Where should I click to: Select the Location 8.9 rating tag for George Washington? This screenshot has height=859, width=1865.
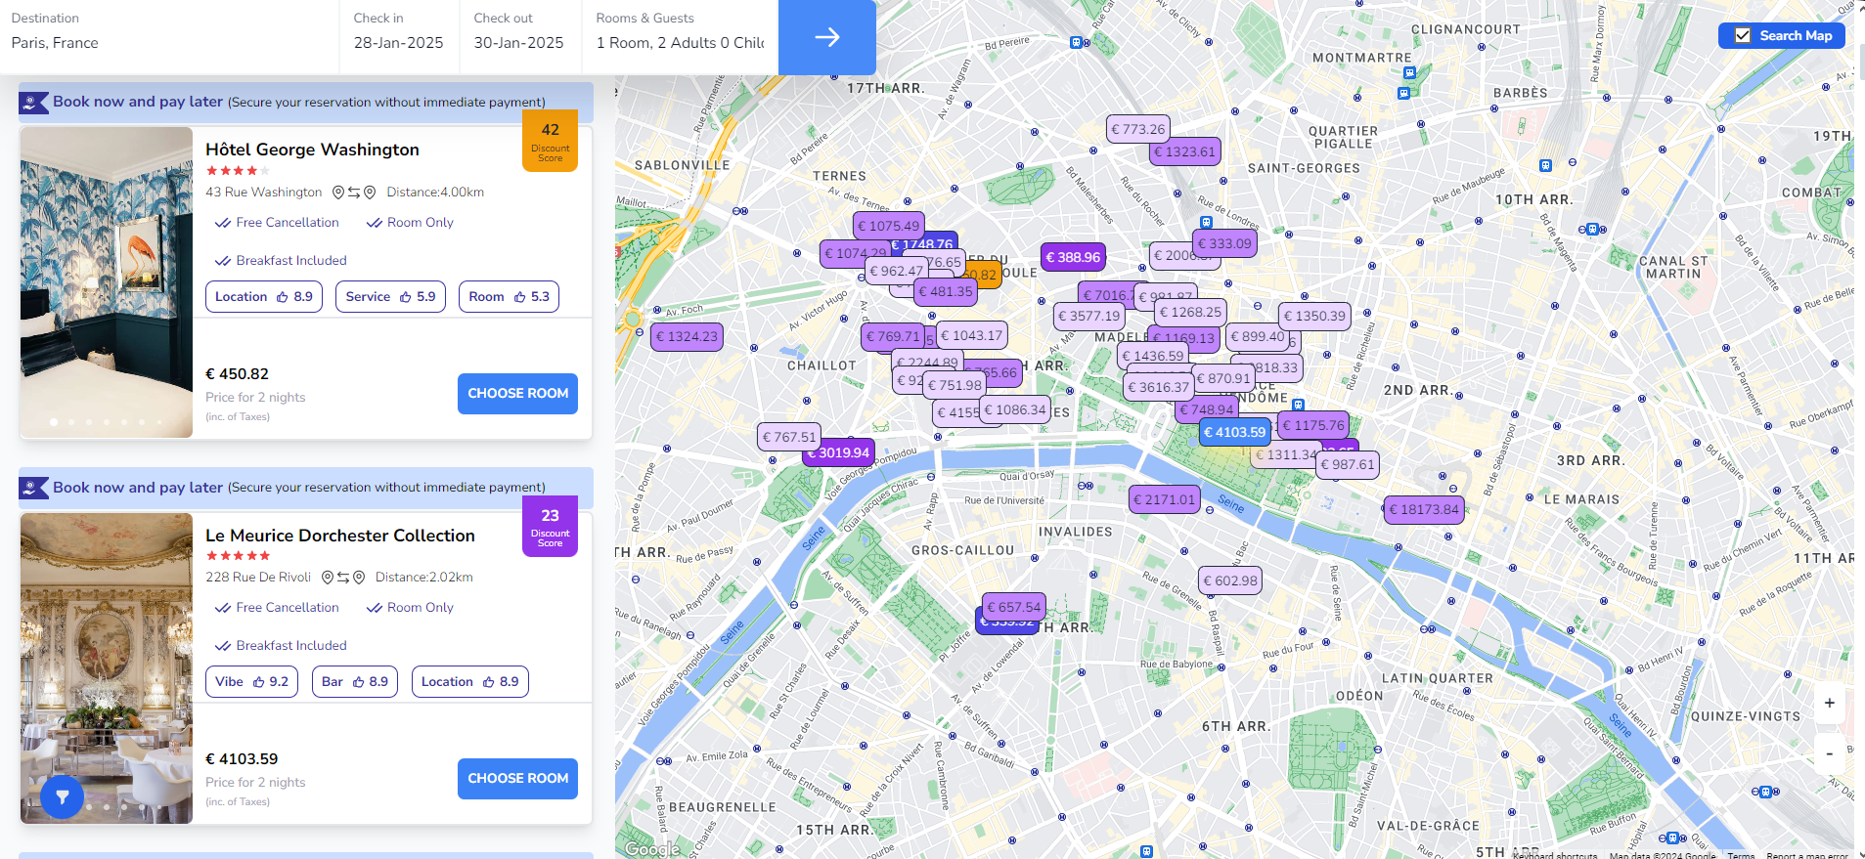[263, 297]
